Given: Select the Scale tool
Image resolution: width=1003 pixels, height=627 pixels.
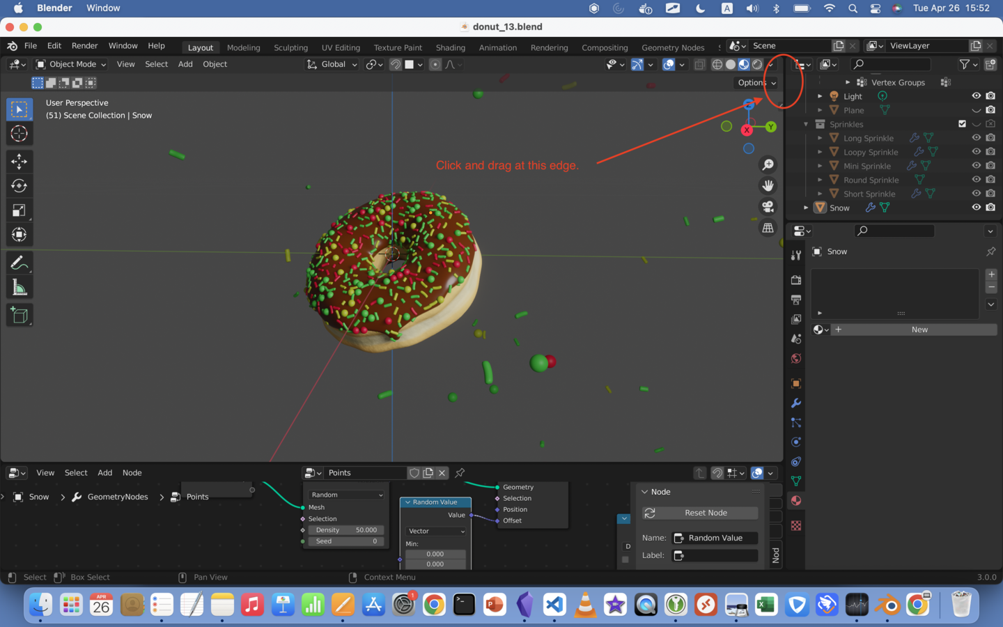Looking at the screenshot, I should point(19,210).
